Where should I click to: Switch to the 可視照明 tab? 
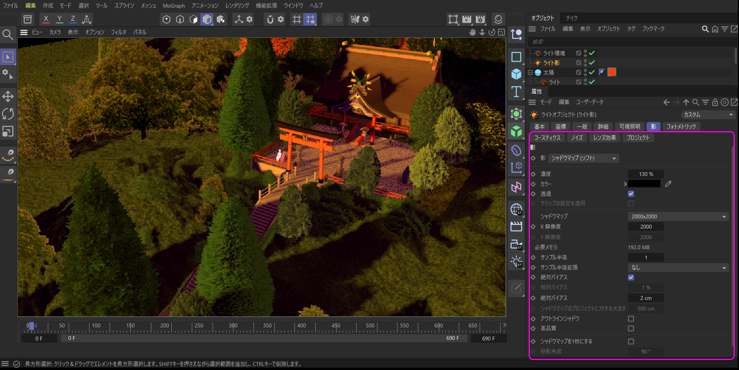[629, 127]
